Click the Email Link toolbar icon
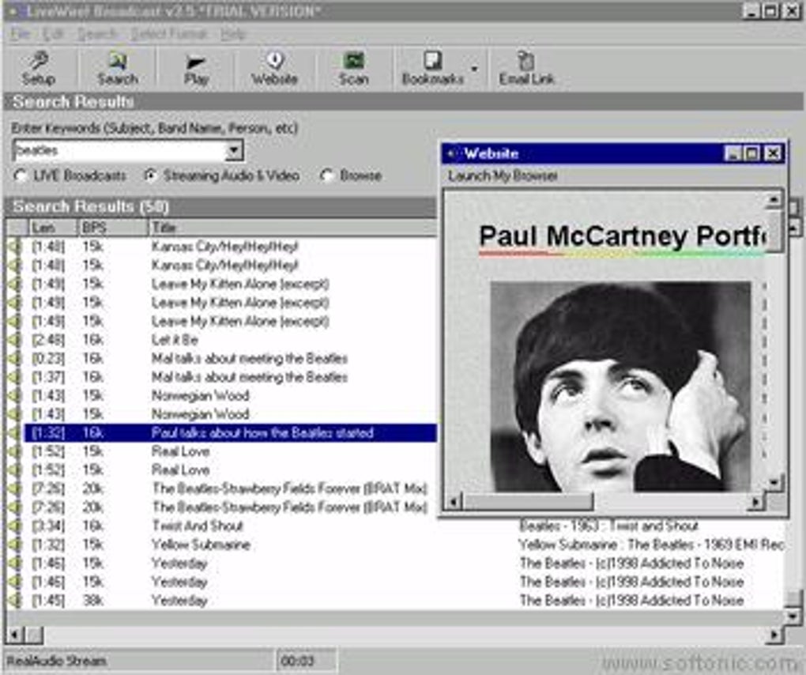 click(x=526, y=68)
